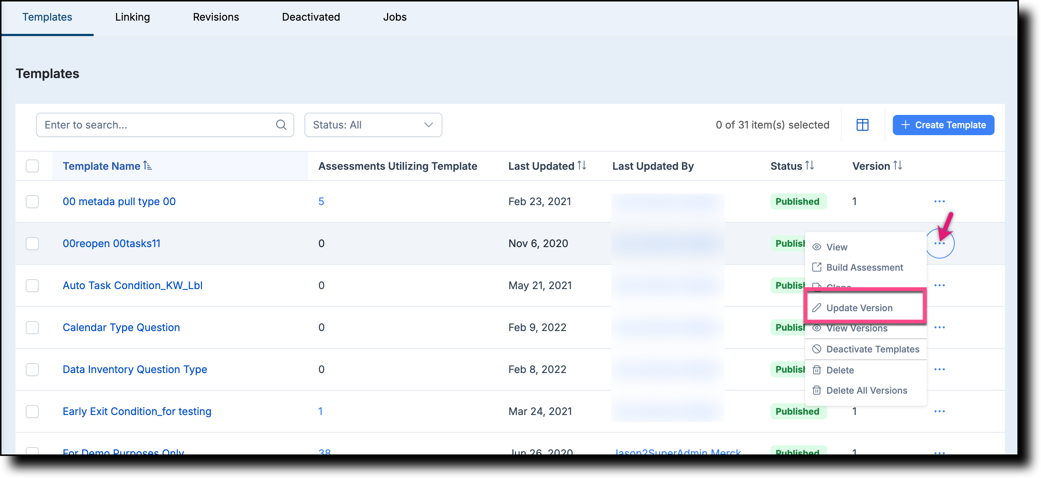Check the 00 metada pull type 00 row
Image resolution: width=1041 pixels, height=478 pixels.
click(x=32, y=201)
